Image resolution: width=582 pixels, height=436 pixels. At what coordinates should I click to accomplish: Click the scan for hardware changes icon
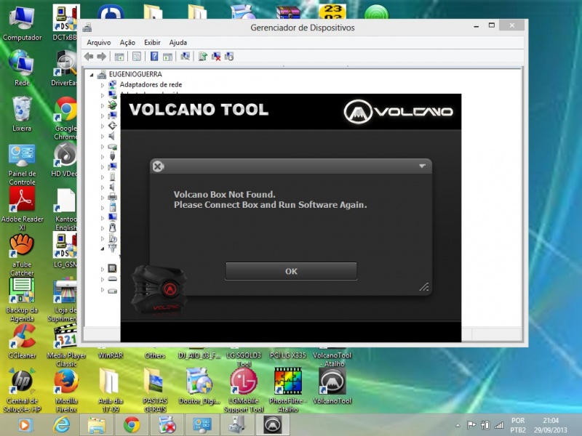pos(186,57)
